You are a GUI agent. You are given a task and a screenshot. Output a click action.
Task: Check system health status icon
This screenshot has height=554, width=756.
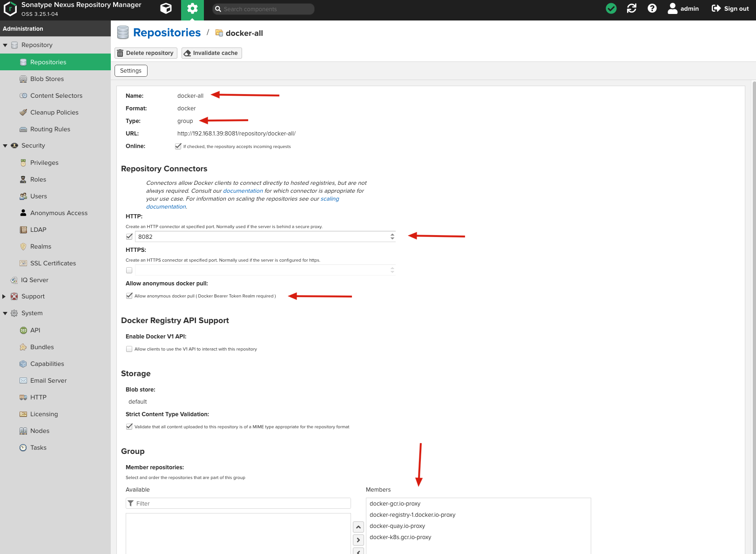(611, 8)
